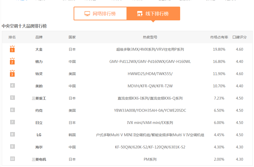The width and height of the screenshot is (254, 167).
Task: Click the 市场占有率 column header
Action: pos(219,37)
